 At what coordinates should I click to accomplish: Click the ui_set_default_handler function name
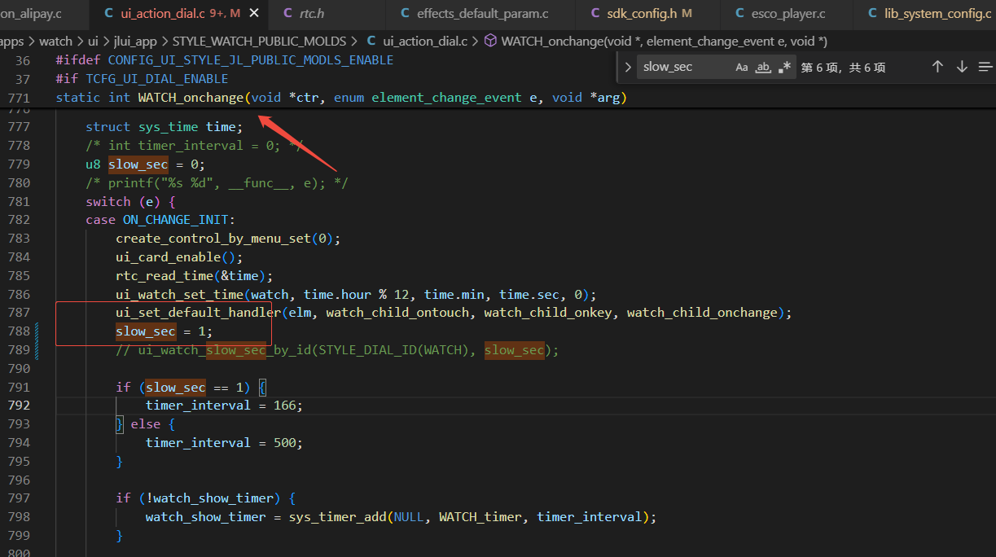point(198,313)
